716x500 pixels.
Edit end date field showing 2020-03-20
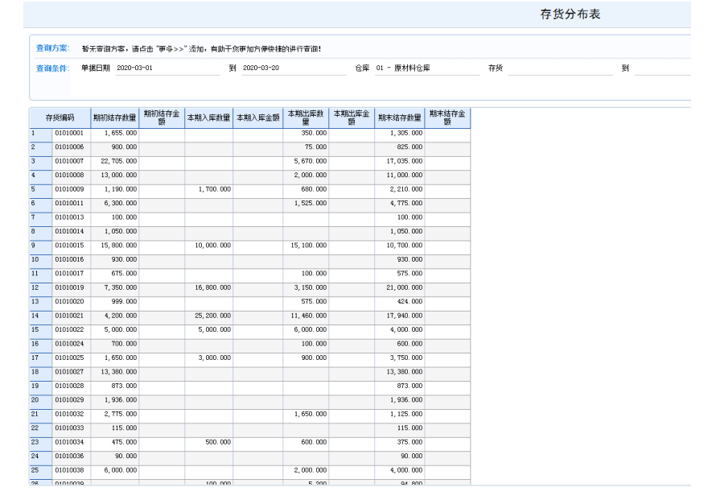click(294, 68)
